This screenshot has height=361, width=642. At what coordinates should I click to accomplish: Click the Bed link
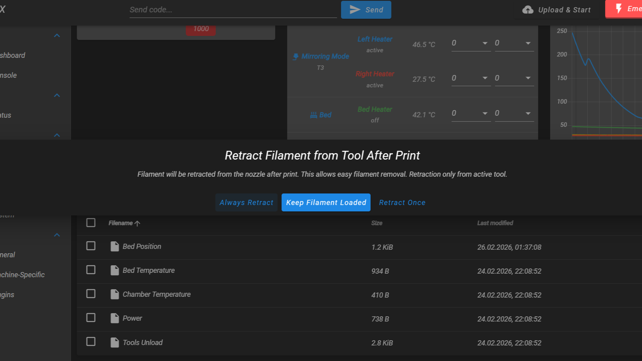pyautogui.click(x=325, y=115)
